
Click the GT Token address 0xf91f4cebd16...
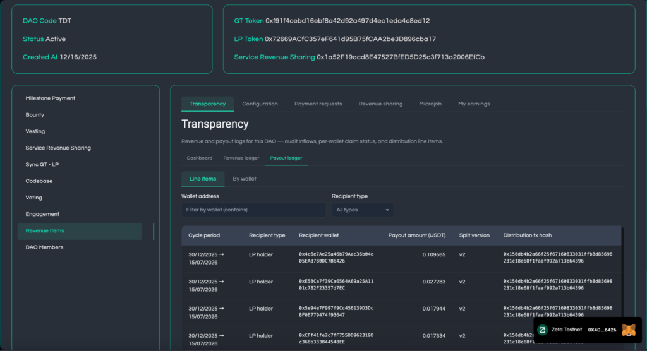click(x=348, y=21)
